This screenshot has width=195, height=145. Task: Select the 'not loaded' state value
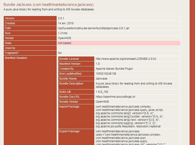point(65,43)
